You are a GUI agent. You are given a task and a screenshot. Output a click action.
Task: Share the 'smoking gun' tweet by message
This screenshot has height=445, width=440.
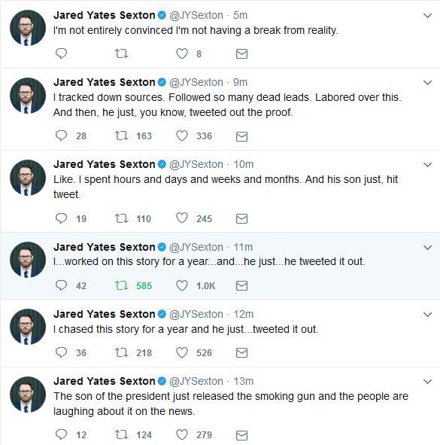click(242, 435)
